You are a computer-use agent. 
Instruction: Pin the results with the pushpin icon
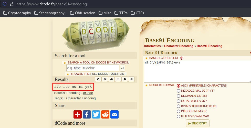(125, 79)
